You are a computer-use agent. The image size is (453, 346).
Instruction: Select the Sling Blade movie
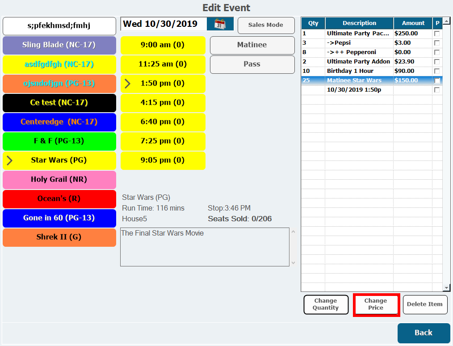59,45
